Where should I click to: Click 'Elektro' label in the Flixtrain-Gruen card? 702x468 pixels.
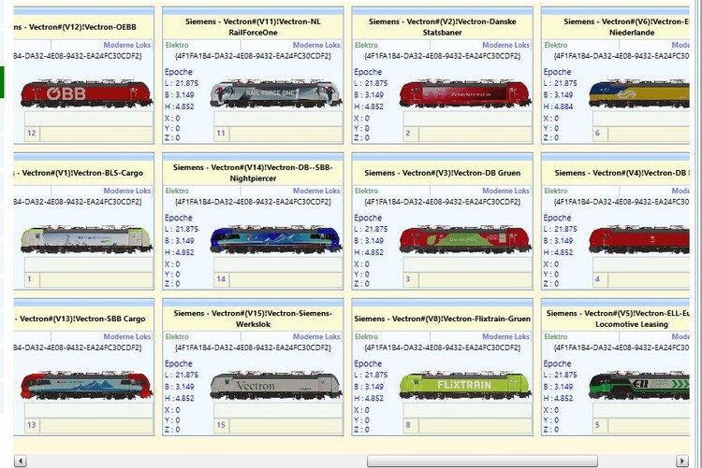point(366,336)
